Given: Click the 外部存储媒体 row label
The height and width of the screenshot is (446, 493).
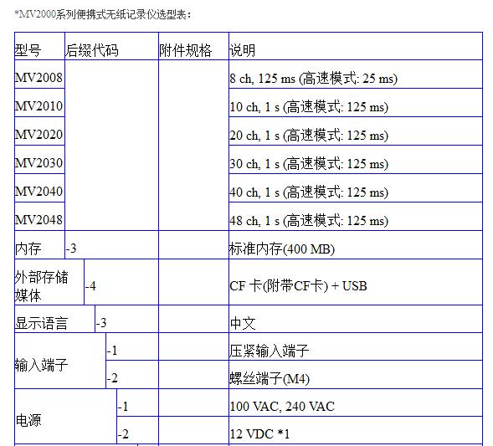Looking at the screenshot, I should tap(49, 282).
